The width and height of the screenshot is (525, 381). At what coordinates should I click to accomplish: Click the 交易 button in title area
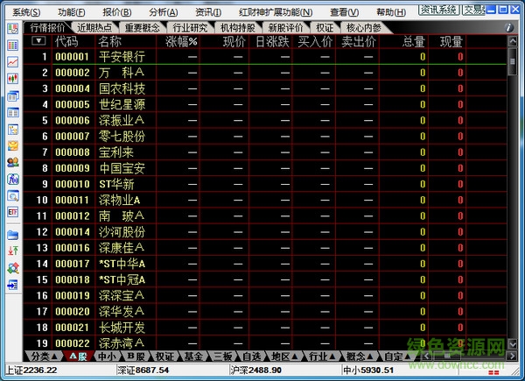coord(473,10)
